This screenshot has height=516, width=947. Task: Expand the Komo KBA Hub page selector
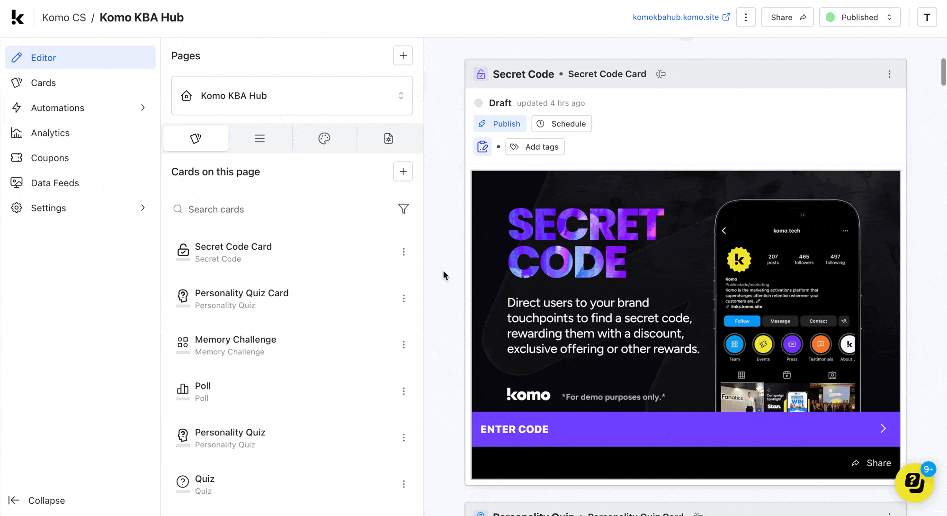[292, 96]
